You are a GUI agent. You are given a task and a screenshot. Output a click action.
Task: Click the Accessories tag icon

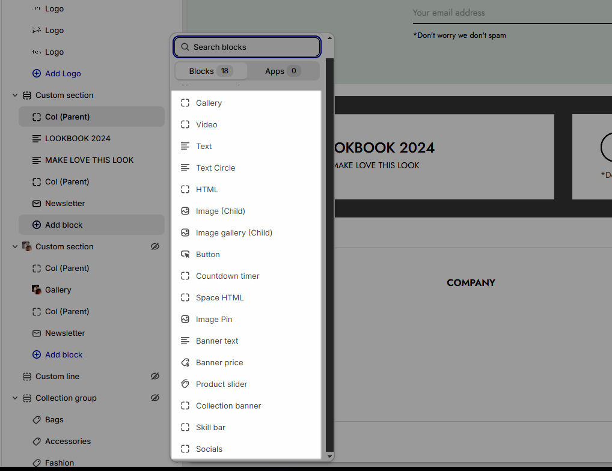pyautogui.click(x=36, y=442)
